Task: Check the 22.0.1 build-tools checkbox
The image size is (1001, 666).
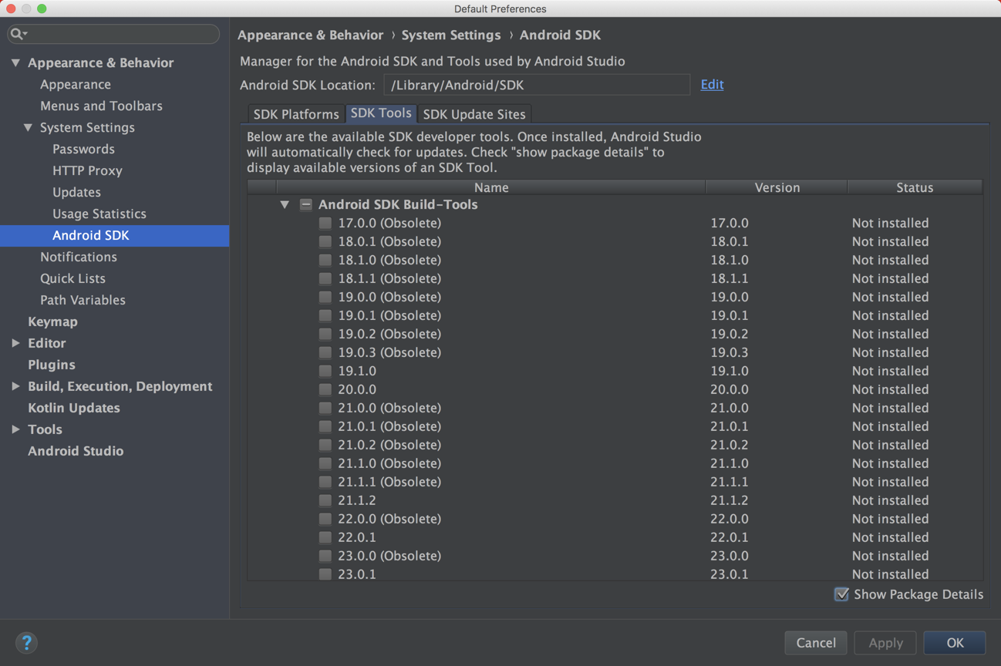Action: click(x=325, y=537)
